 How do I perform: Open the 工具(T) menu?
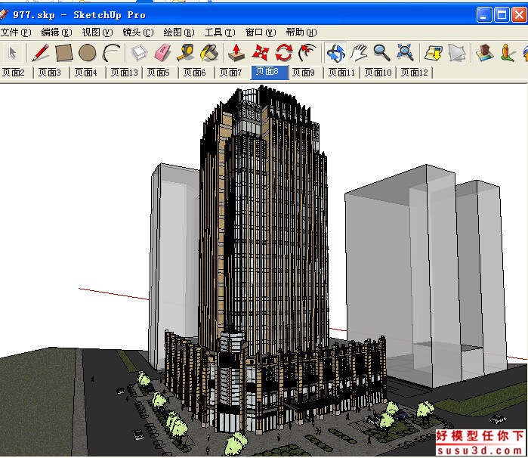(220, 32)
